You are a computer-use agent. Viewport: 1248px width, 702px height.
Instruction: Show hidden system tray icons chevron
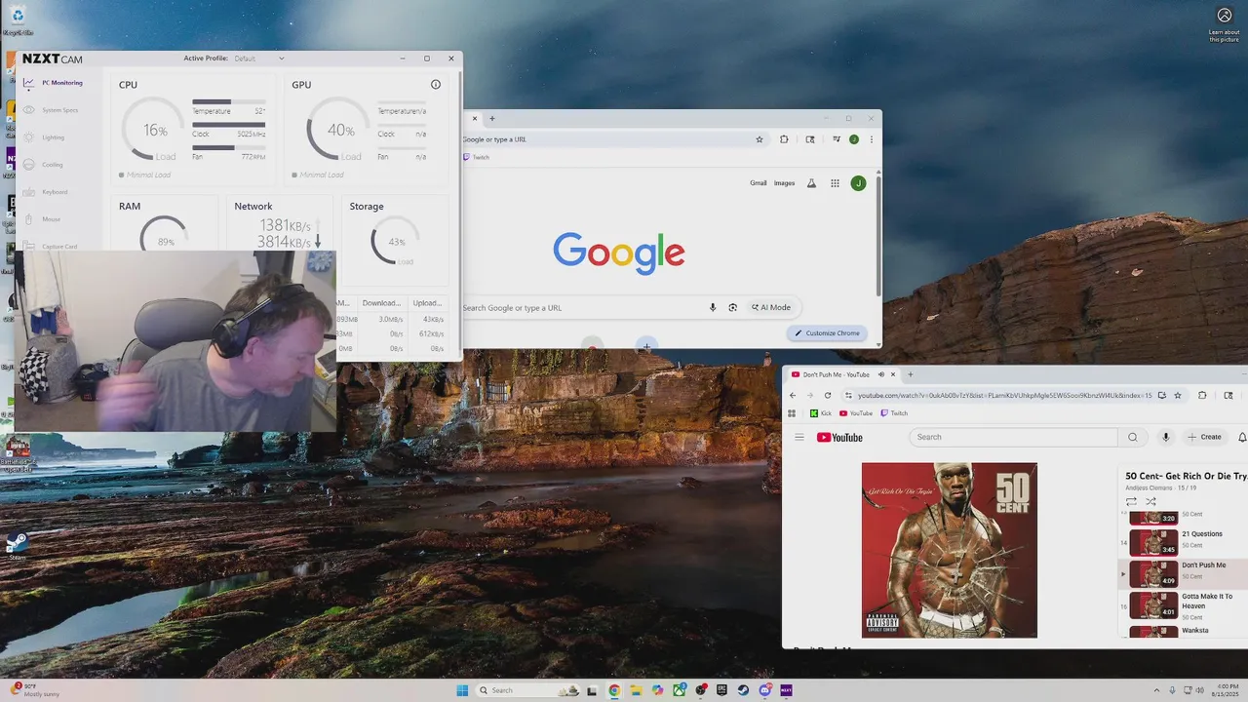point(1156,690)
